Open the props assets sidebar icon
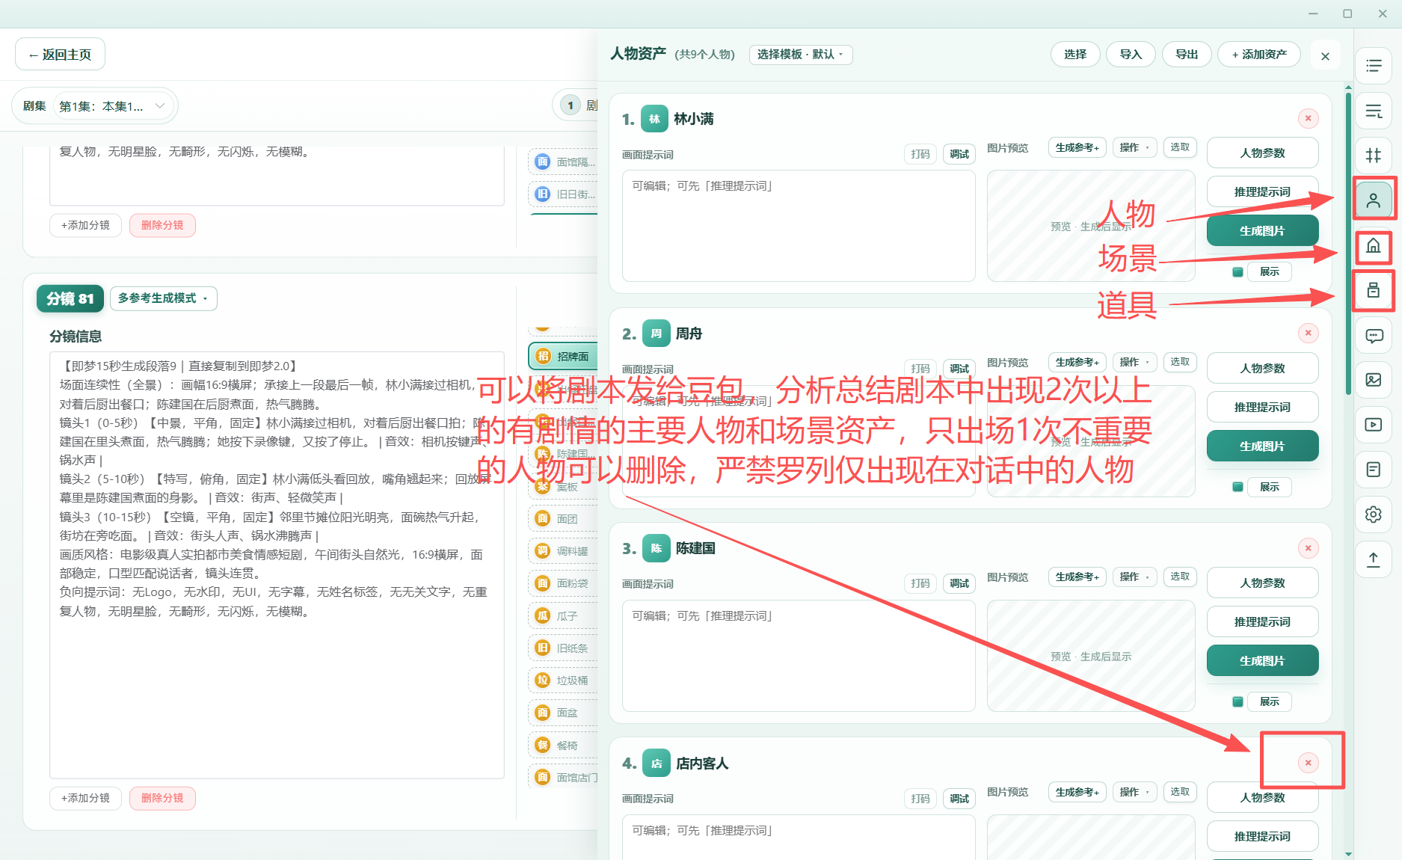This screenshot has height=860, width=1402. point(1374,290)
